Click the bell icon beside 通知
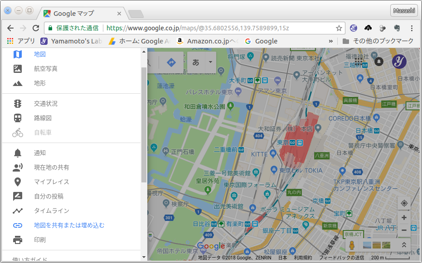This screenshot has width=422, height=263. [18, 153]
